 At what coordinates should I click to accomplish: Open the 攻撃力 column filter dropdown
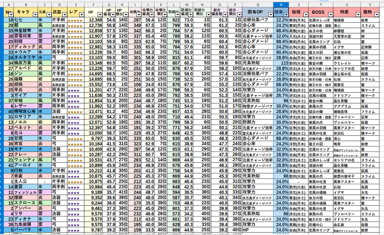coord(139,14)
